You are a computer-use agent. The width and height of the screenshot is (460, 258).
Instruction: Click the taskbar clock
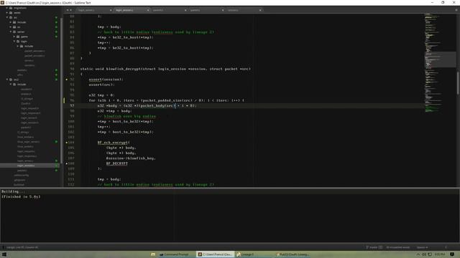tap(439, 254)
